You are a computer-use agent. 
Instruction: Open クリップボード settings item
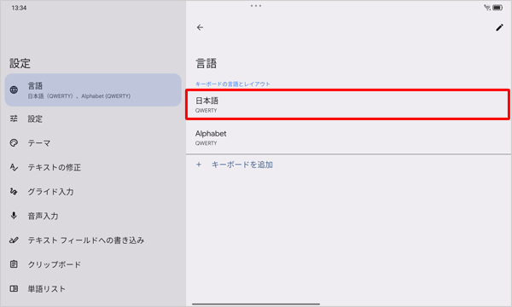[x=93, y=264]
